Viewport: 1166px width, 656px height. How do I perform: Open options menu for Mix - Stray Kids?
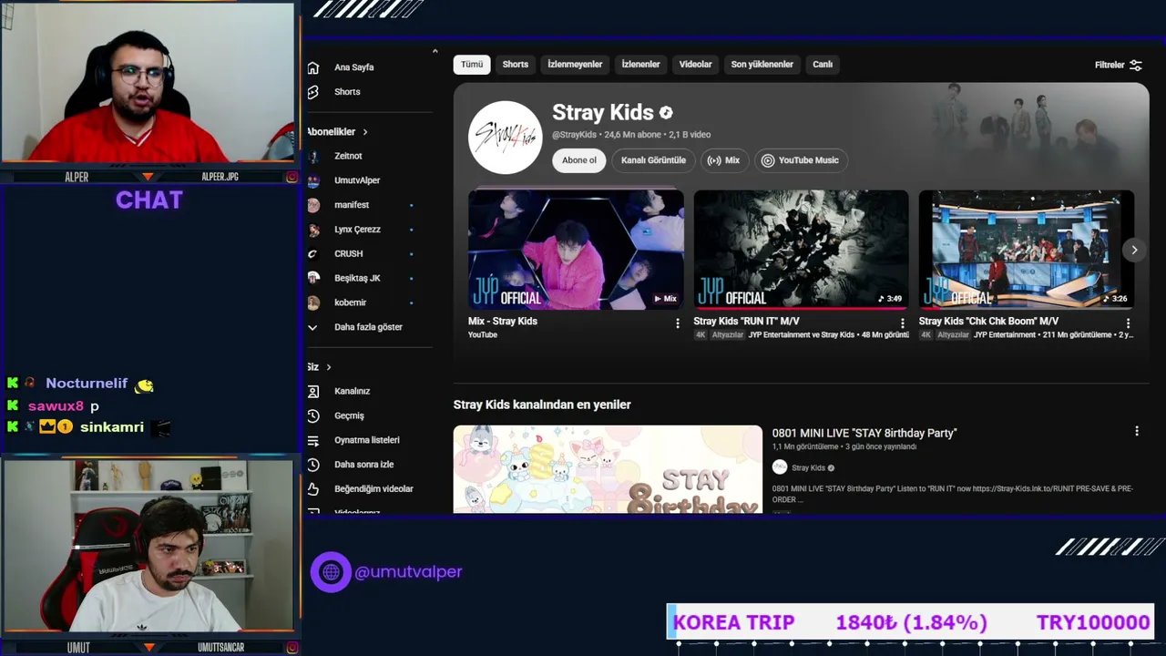pyautogui.click(x=677, y=323)
